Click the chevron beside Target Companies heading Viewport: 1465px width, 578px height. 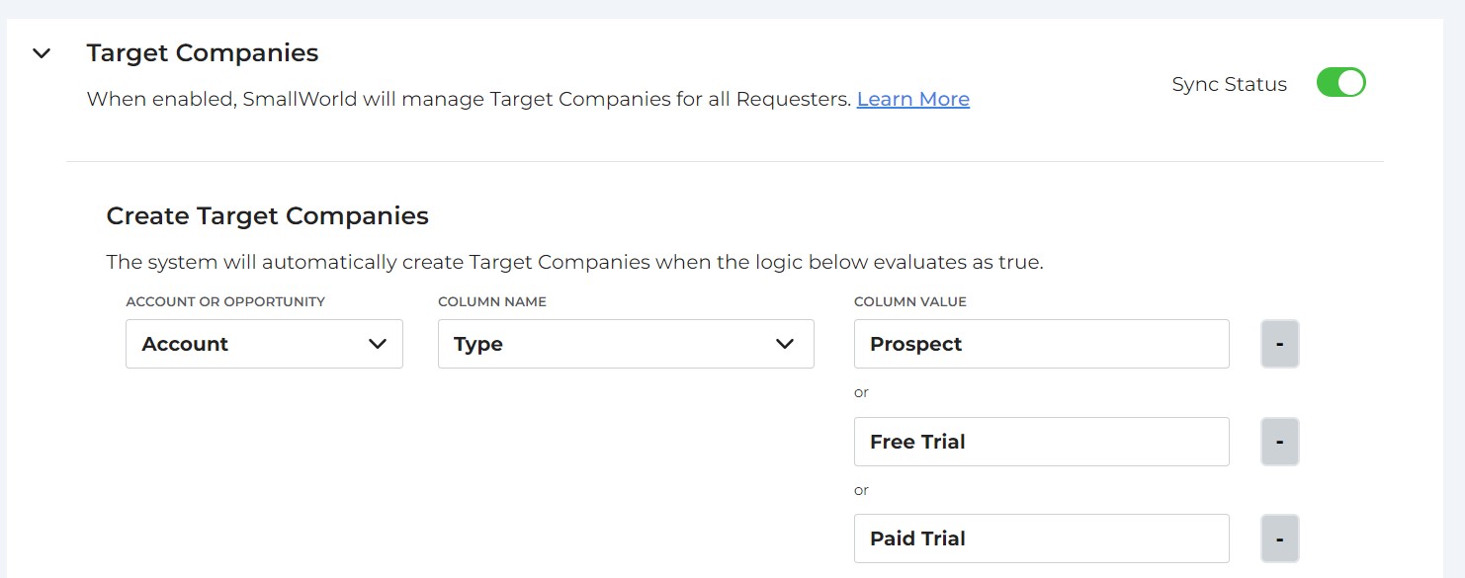tap(41, 52)
